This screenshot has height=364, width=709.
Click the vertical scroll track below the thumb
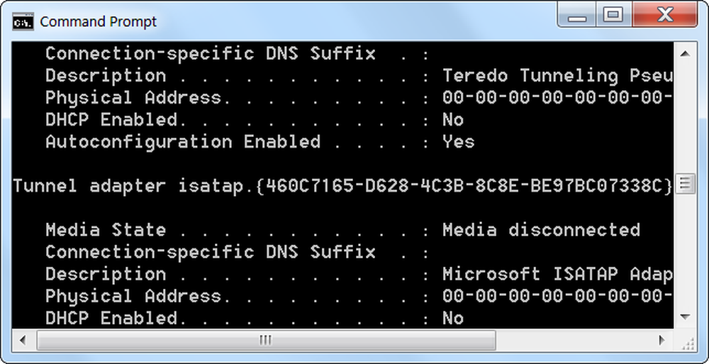[x=684, y=250]
